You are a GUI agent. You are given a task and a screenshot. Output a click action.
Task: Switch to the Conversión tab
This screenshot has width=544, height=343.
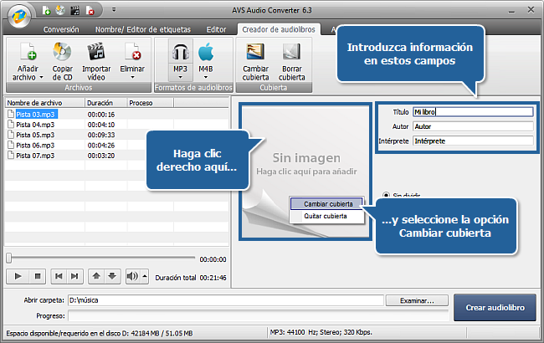coord(61,29)
